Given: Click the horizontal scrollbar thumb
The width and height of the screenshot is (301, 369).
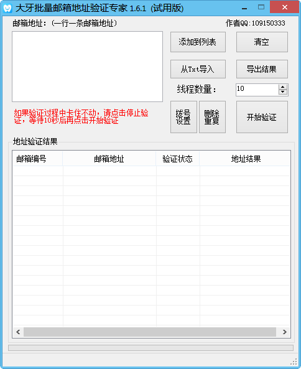Looking at the screenshot, I should coord(150,332).
